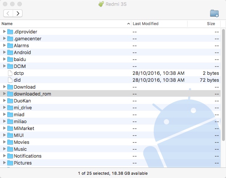The width and height of the screenshot is (226, 178).
Task: Expand the Pictures folder tree
Action: click(x=4, y=163)
